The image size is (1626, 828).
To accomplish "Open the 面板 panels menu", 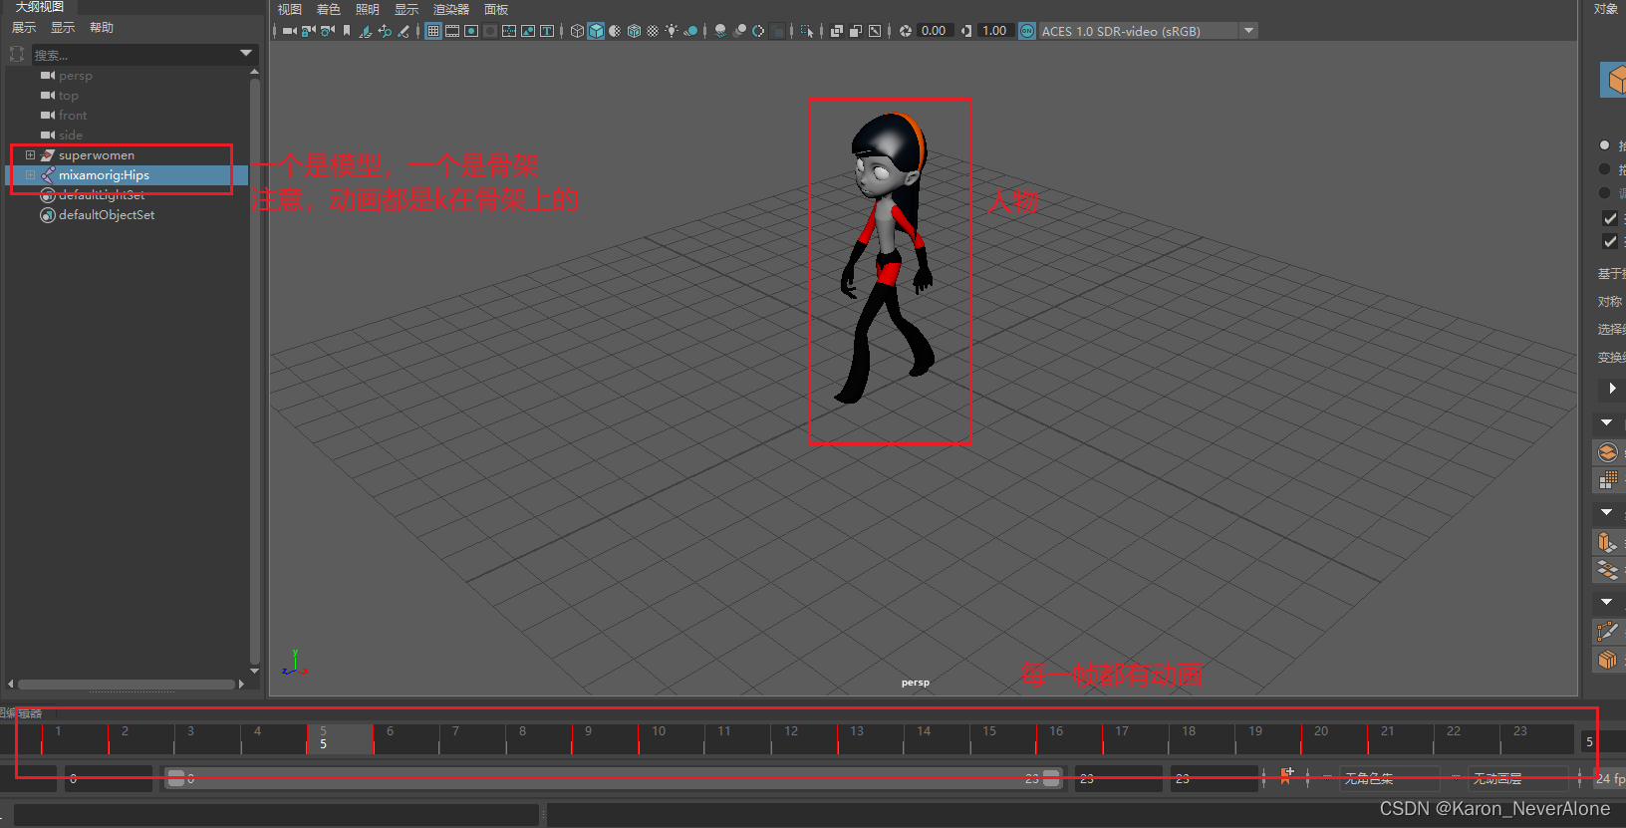I will click(496, 9).
